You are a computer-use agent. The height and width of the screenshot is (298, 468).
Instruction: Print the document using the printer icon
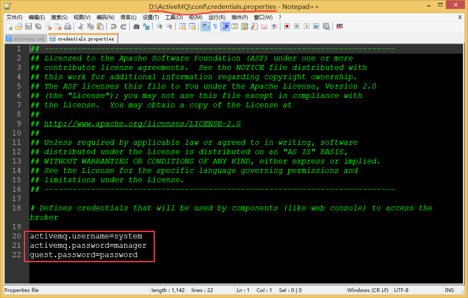68,26
